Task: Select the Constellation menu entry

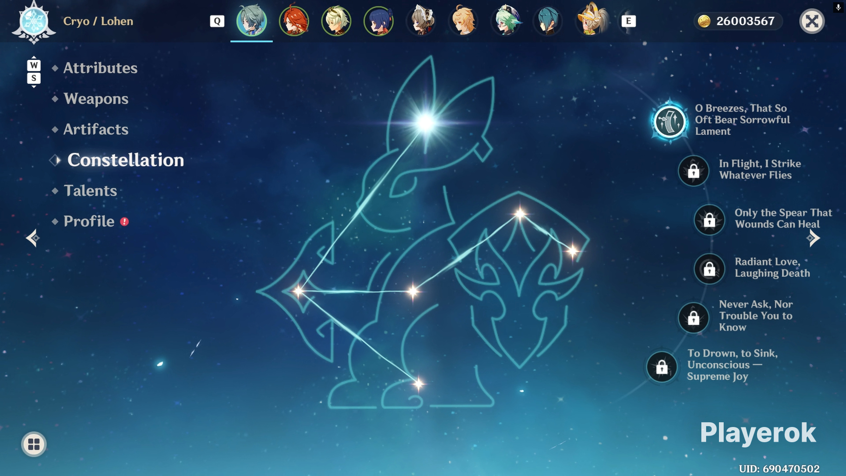Action: click(x=126, y=160)
